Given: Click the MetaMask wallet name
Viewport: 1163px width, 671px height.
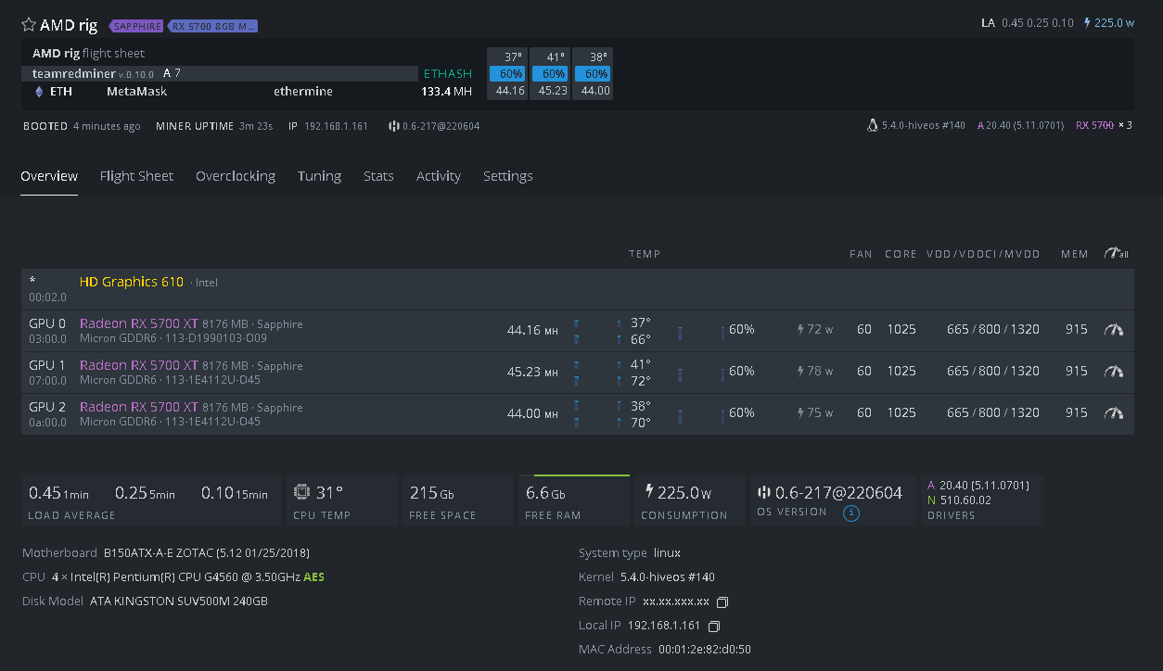Looking at the screenshot, I should 136,92.
